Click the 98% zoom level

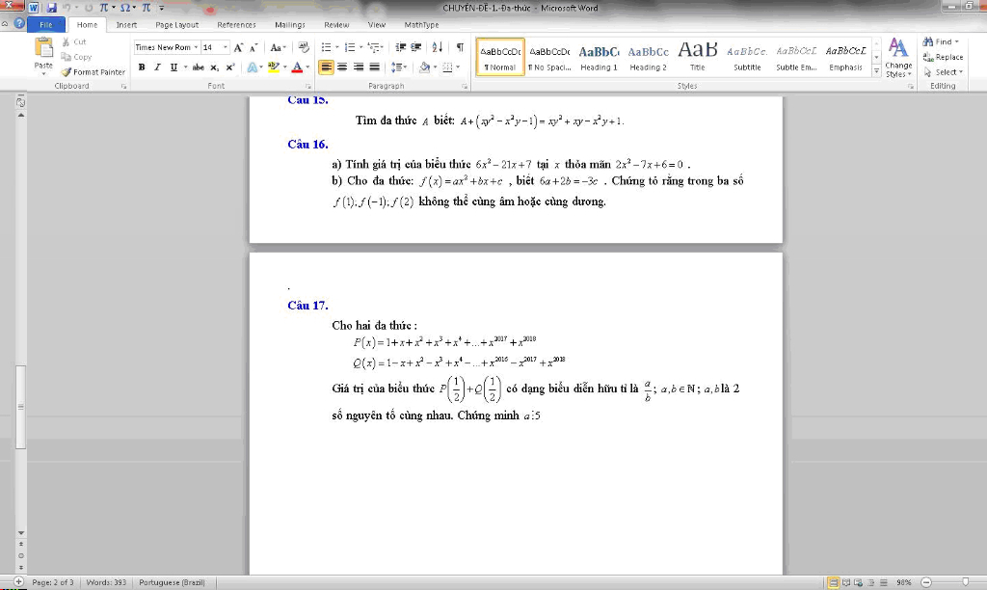(904, 582)
